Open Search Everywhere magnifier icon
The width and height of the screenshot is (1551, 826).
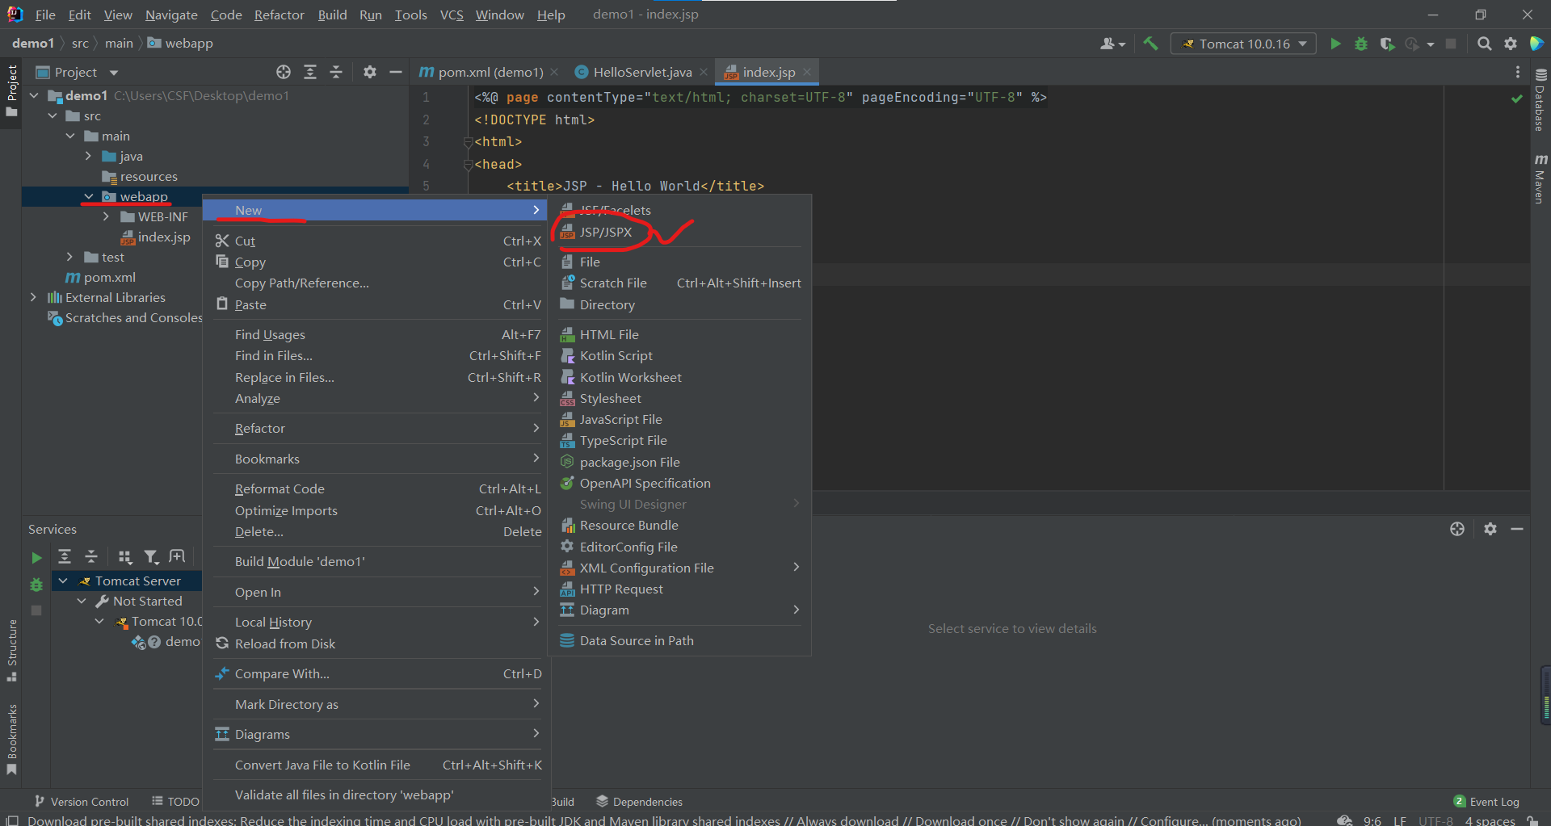point(1484,44)
